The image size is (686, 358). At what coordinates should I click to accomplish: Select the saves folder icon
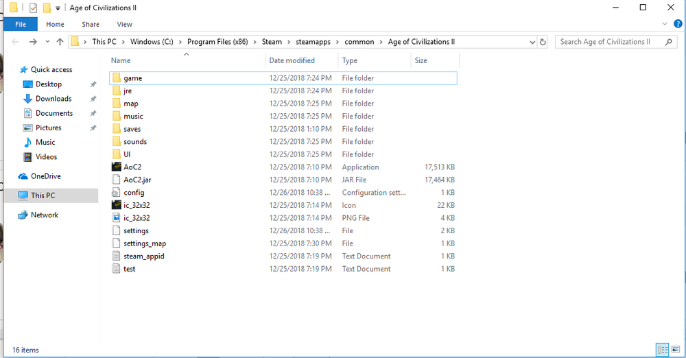(117, 129)
